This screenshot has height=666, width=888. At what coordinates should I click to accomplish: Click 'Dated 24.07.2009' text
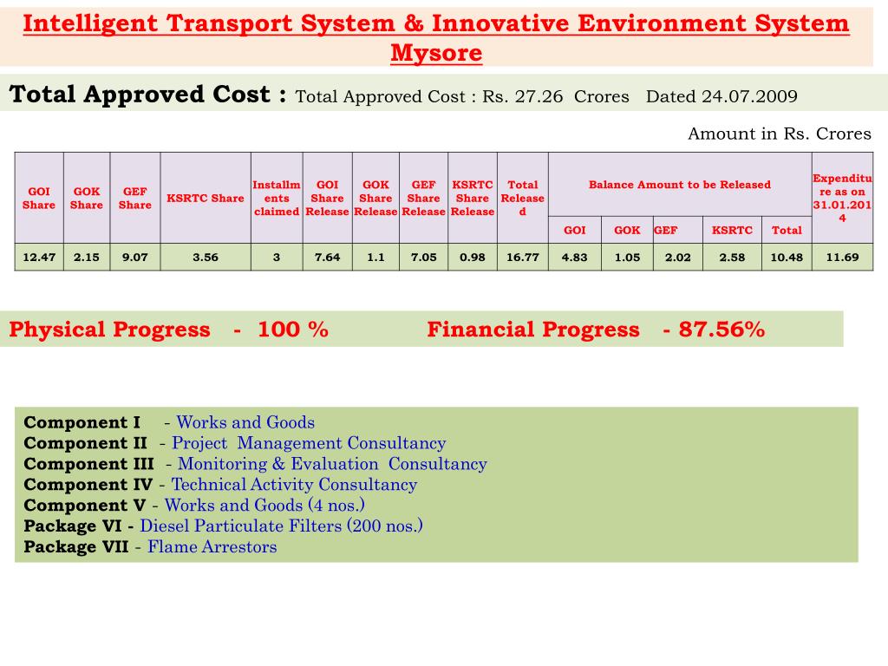(721, 96)
